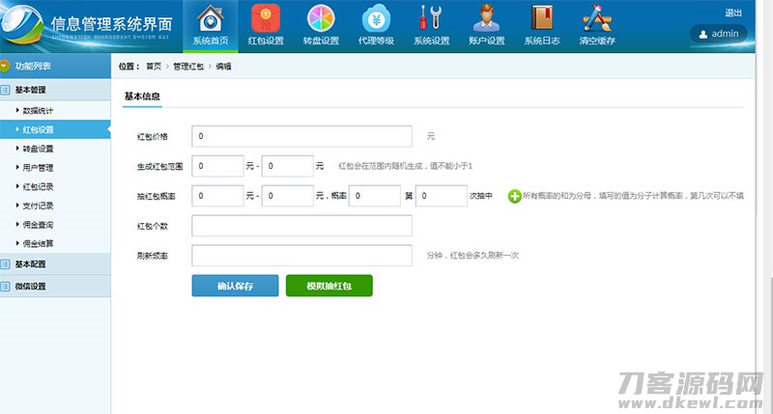This screenshot has width=773, height=414.
Task: Open the 系统日志 book icon
Action: tap(542, 19)
